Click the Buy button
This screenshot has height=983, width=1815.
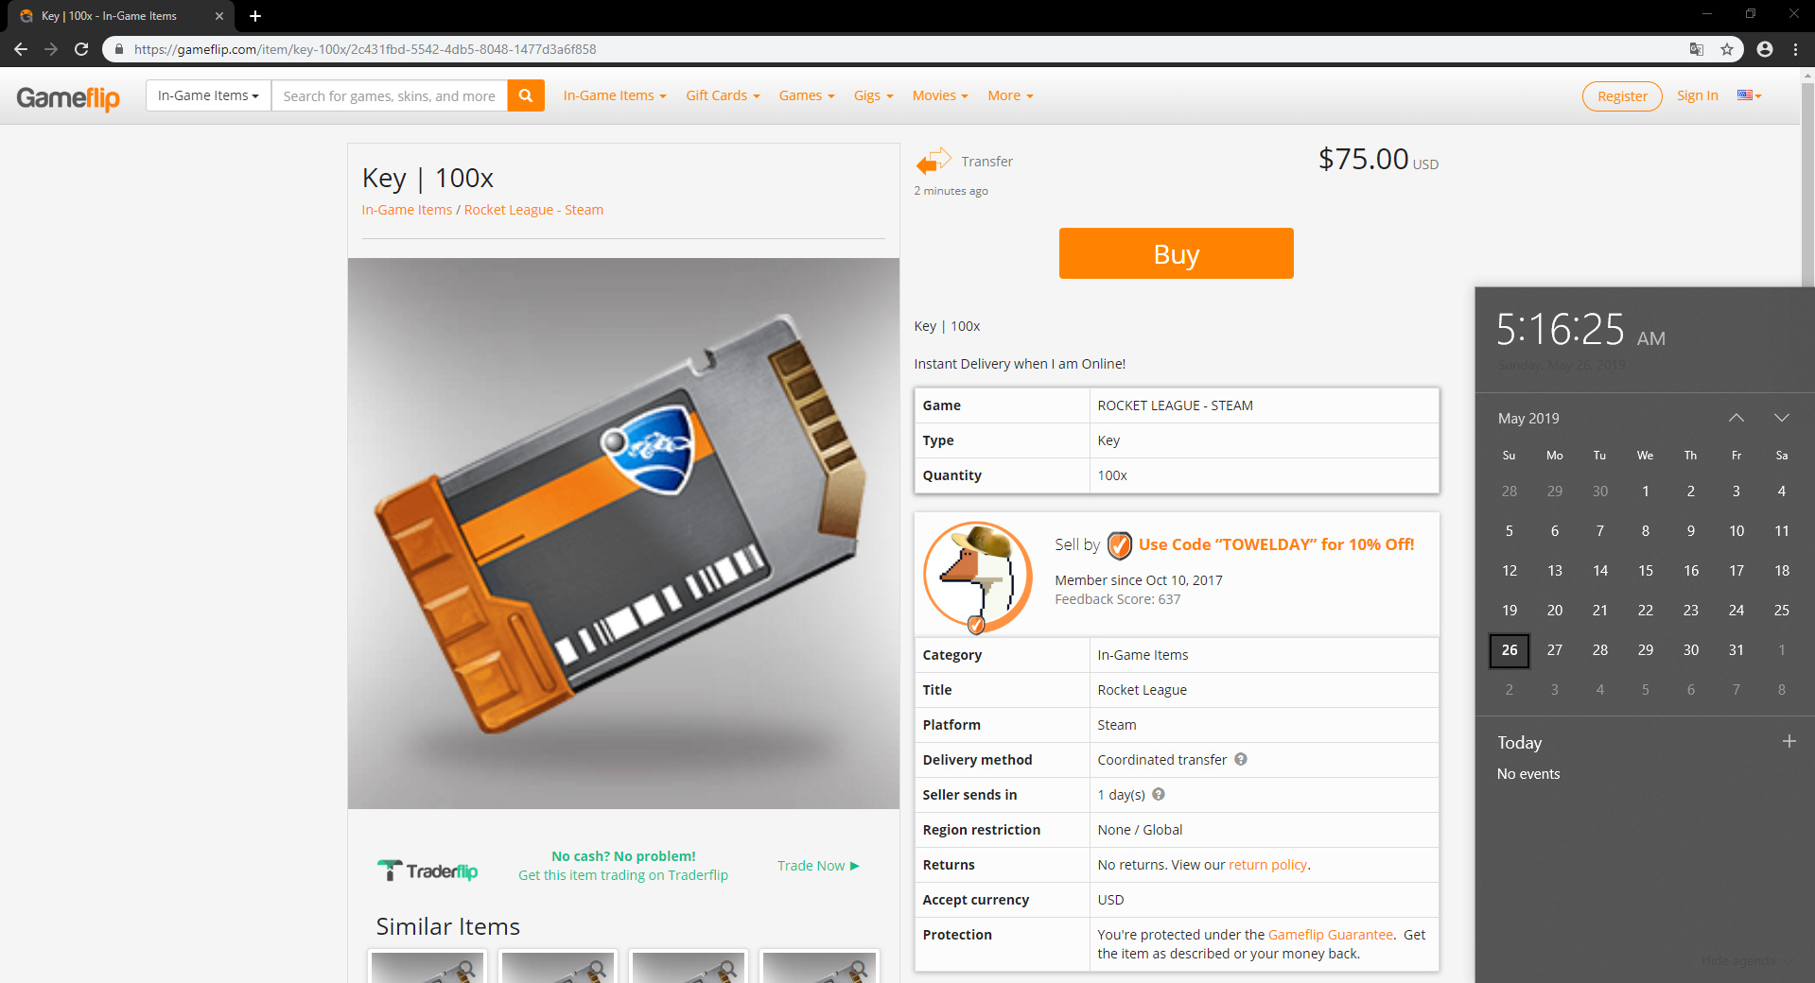[1176, 253]
